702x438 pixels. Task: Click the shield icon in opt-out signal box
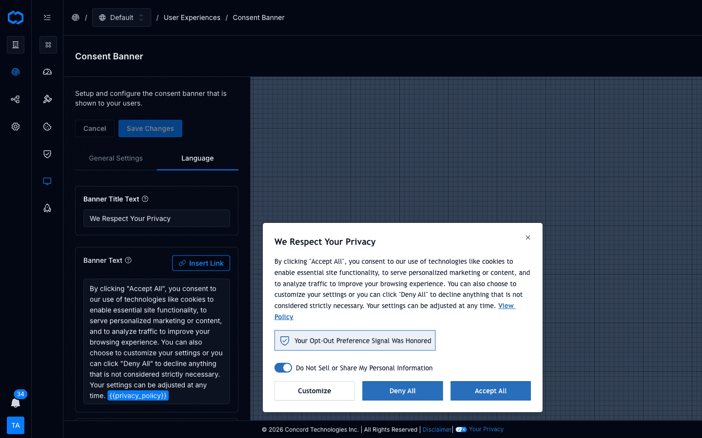[x=285, y=341]
